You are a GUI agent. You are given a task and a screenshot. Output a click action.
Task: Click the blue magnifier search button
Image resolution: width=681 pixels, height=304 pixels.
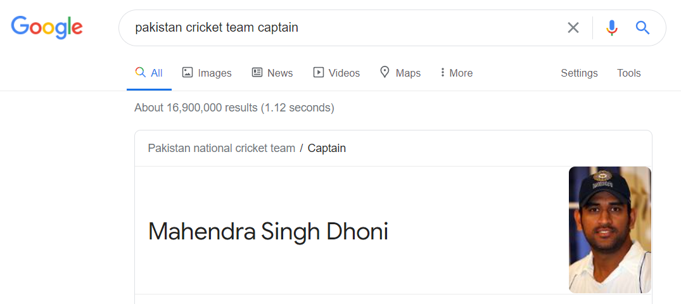pyautogui.click(x=643, y=28)
